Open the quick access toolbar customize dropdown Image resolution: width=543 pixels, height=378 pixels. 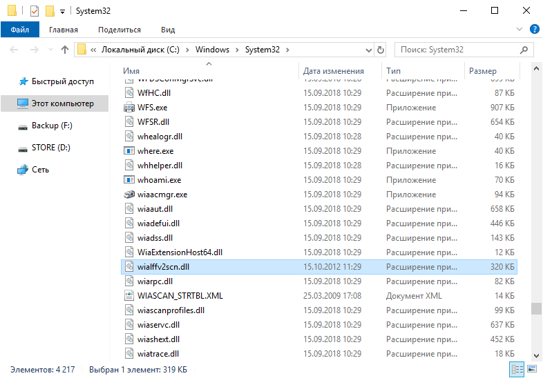(62, 12)
